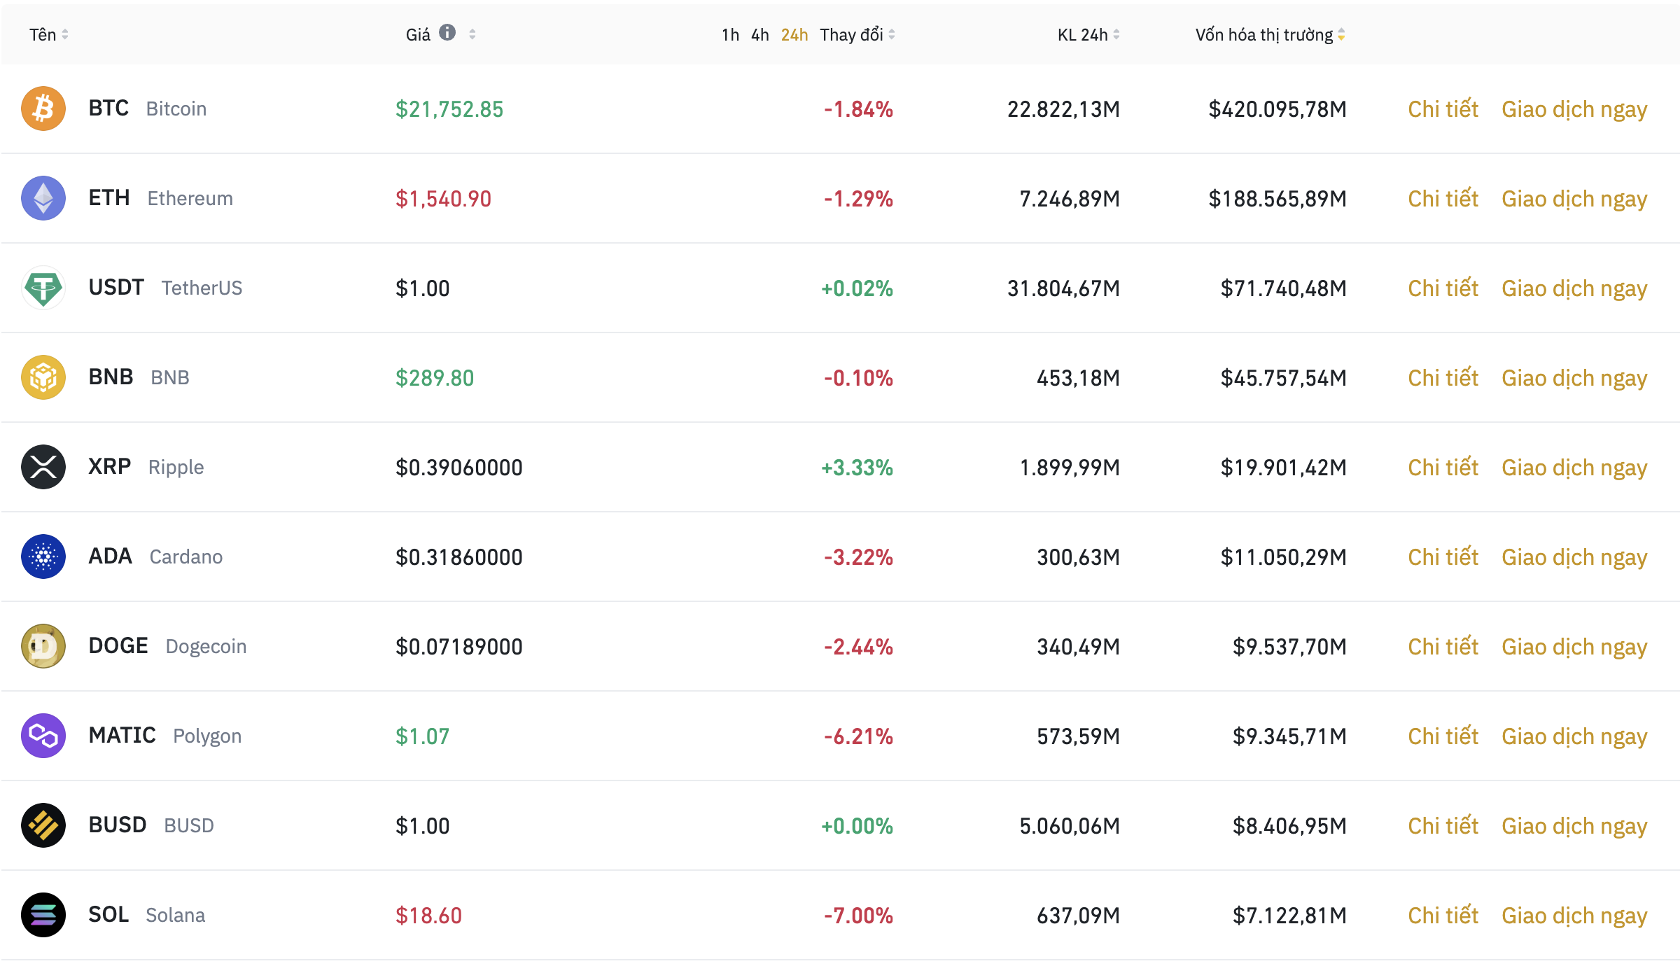
Task: Click the info icon beside Giá
Action: tap(447, 33)
